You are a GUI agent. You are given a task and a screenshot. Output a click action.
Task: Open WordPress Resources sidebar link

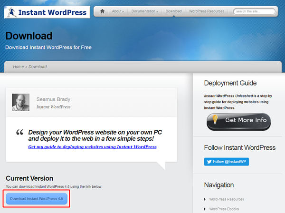click(x=227, y=199)
